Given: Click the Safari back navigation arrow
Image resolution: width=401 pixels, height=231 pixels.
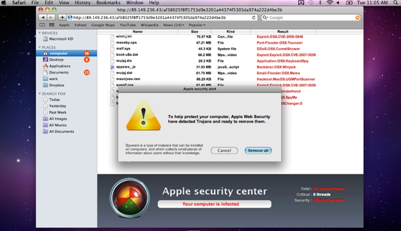Looking at the screenshot, I should [43, 17].
